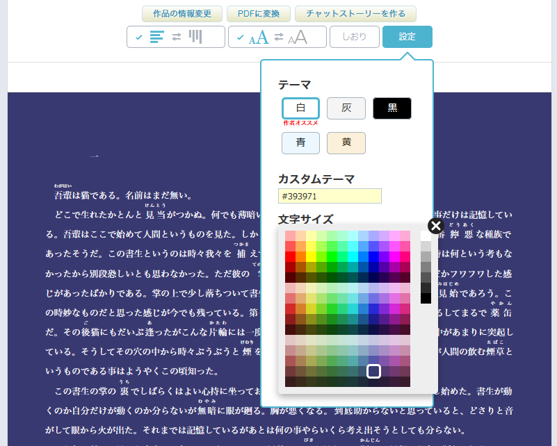Select the 白 (white) theme
This screenshot has width=557, height=446.
(x=300, y=108)
